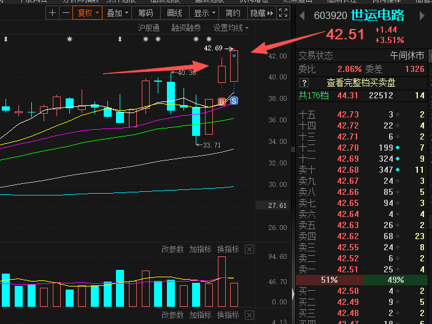Select 十二 row price 42.70
Image resolution: width=432 pixels, height=324 pixels.
coord(348,148)
